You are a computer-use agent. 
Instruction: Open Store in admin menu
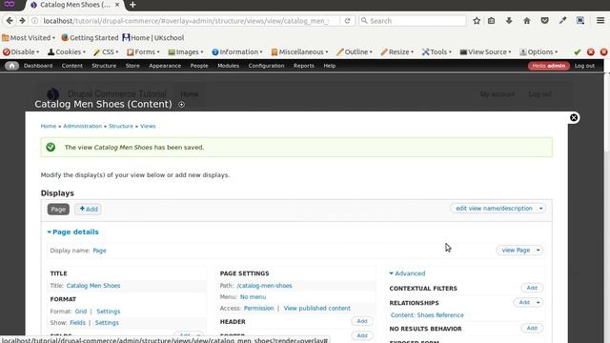[132, 66]
